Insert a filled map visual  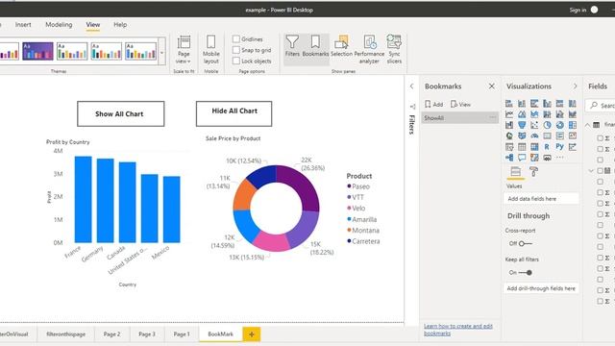522,136
